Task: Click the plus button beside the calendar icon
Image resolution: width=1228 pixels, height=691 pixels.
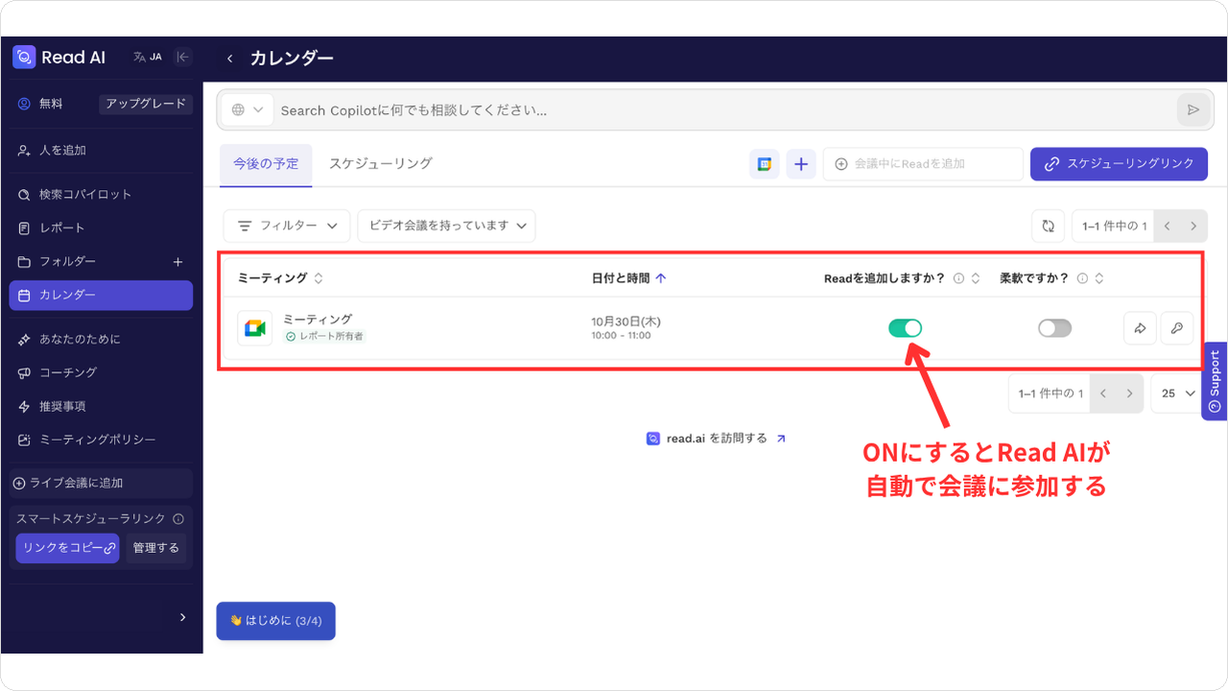Action: click(x=801, y=164)
